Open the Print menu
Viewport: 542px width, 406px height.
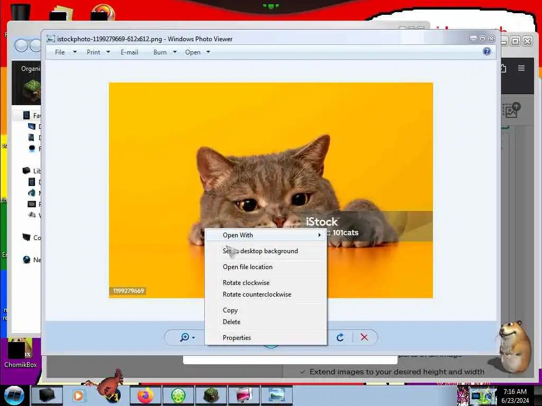click(x=93, y=52)
